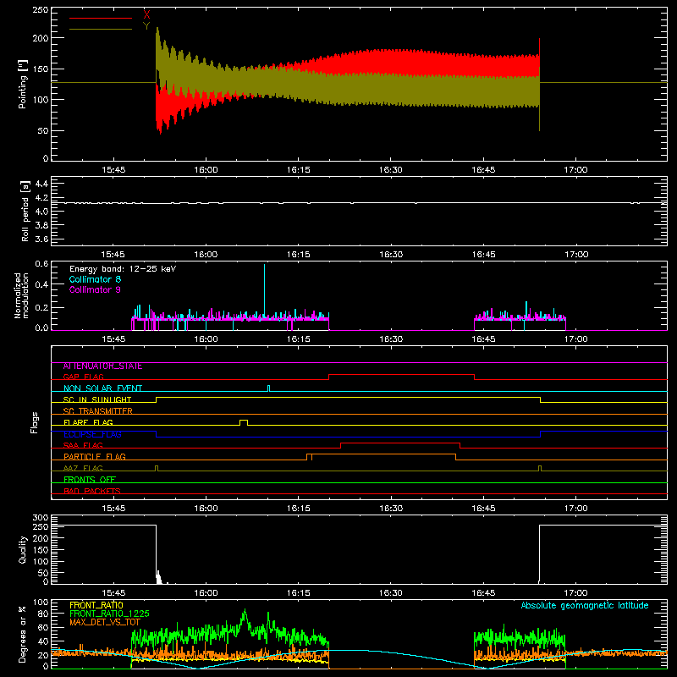Screen dimensions: 677x677
Task: Click 15:45 time label under Quality plot
Action: [x=113, y=593]
